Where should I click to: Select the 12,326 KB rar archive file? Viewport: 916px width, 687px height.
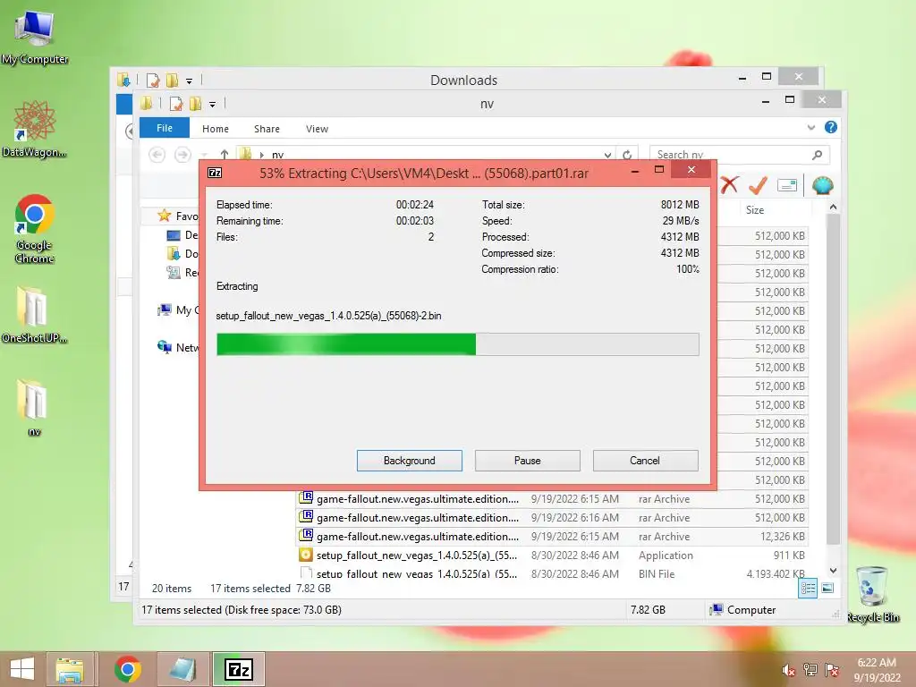coord(553,537)
